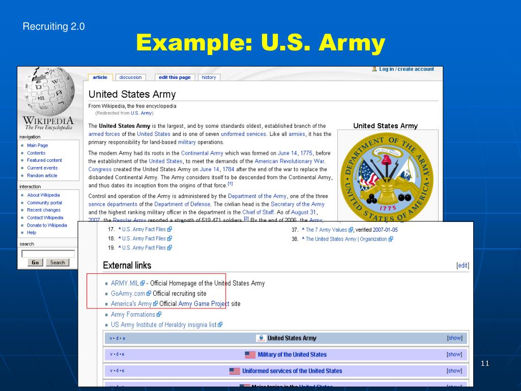Viewport: 521px width, 391px height.
Task: Click the Continental Army link in article text
Action: click(x=202, y=153)
